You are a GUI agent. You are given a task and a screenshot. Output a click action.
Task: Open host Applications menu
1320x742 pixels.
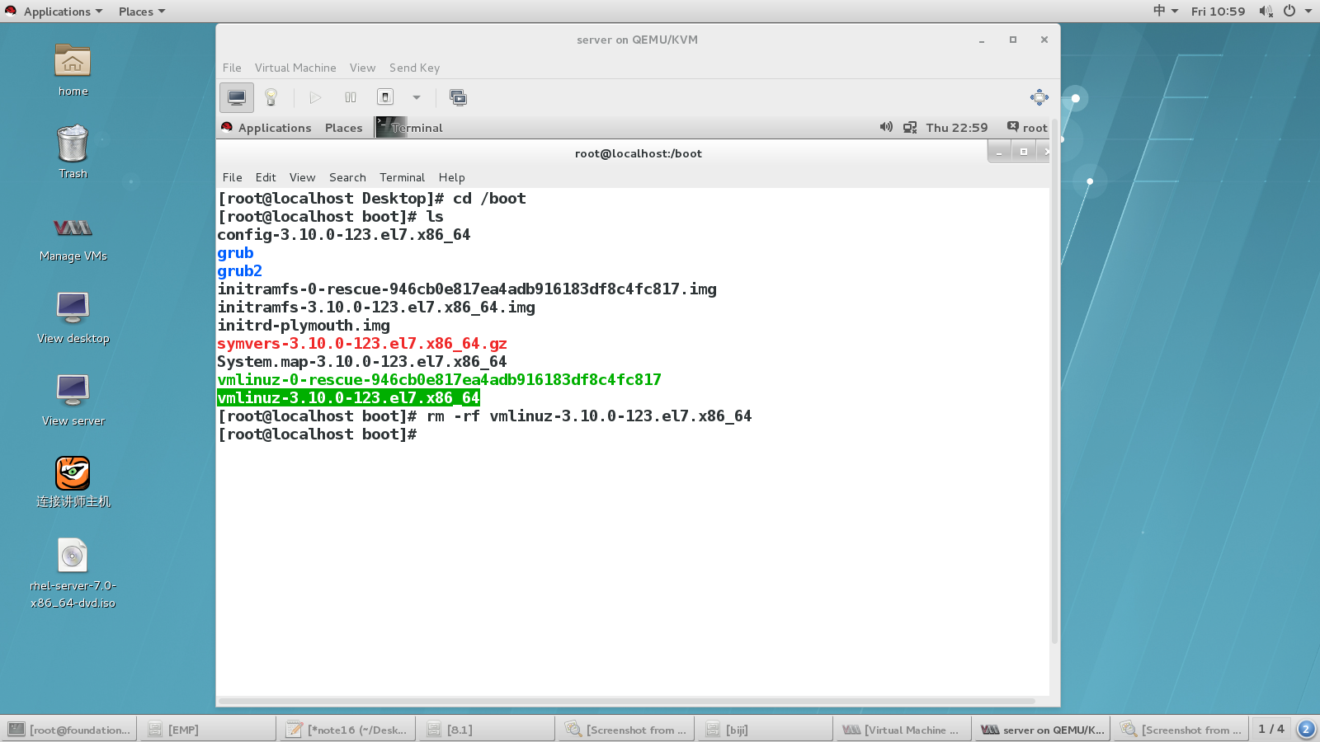(54, 12)
